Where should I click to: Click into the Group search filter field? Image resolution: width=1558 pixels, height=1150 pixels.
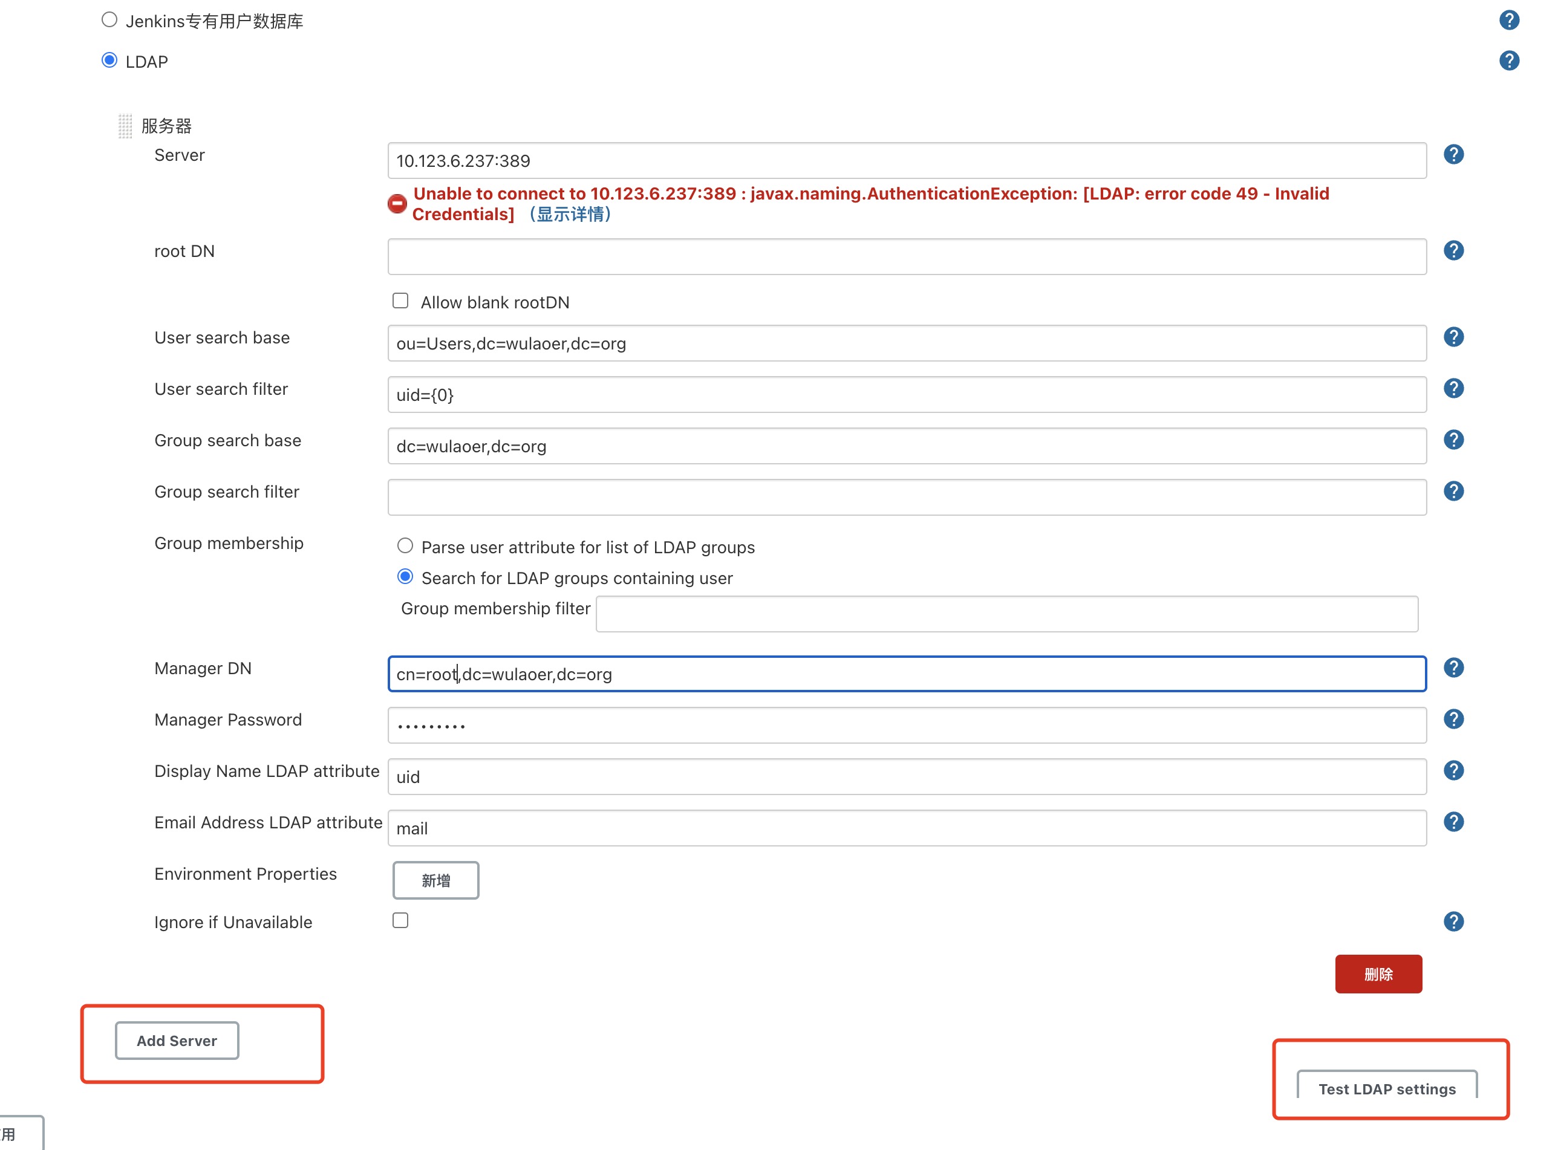point(907,497)
